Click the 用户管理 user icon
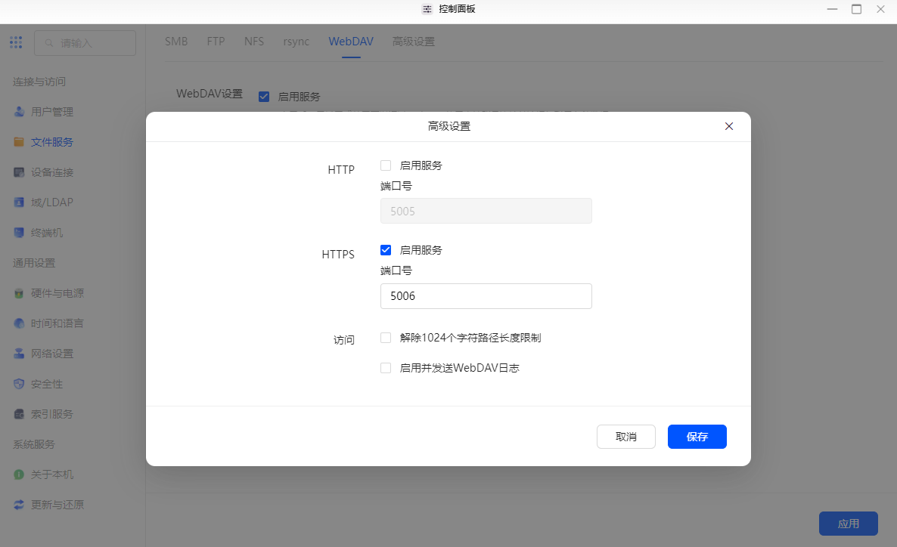 click(x=19, y=112)
